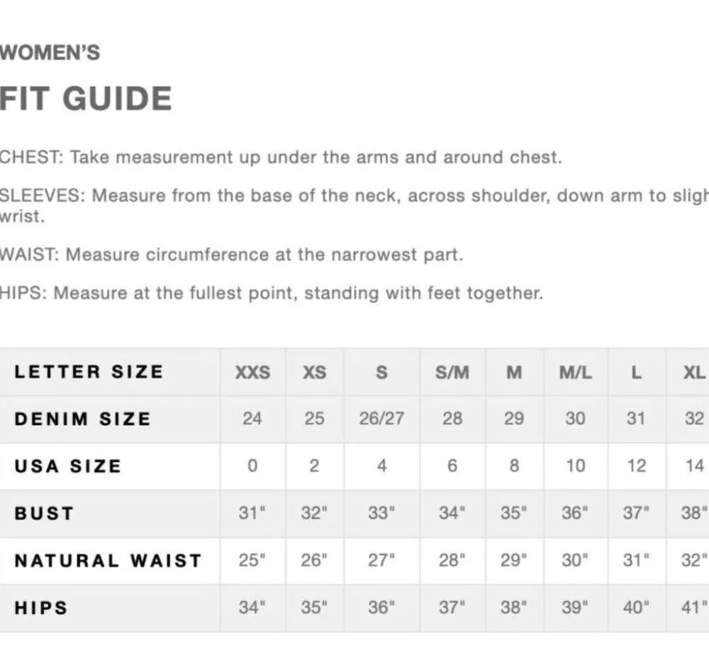Viewport: 709px width, 660px height.
Task: Click the 26/27 denim size cell
Action: 381,419
